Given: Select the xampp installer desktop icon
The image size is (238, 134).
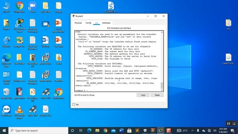Looking at the screenshot, I should (x=19, y=42).
